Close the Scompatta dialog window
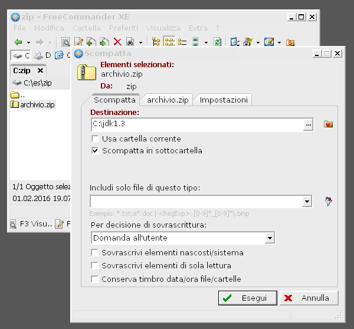354x329 pixels. pos(337,54)
